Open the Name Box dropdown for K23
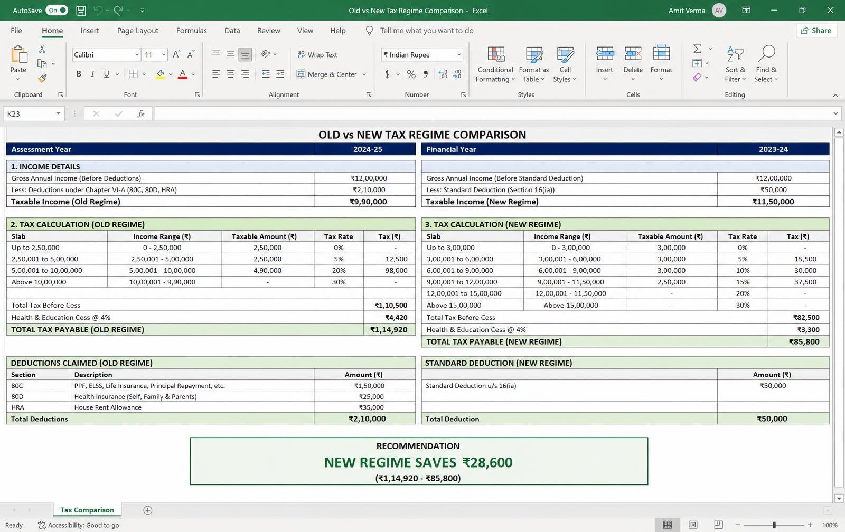The height and width of the screenshot is (532, 845). [x=58, y=113]
